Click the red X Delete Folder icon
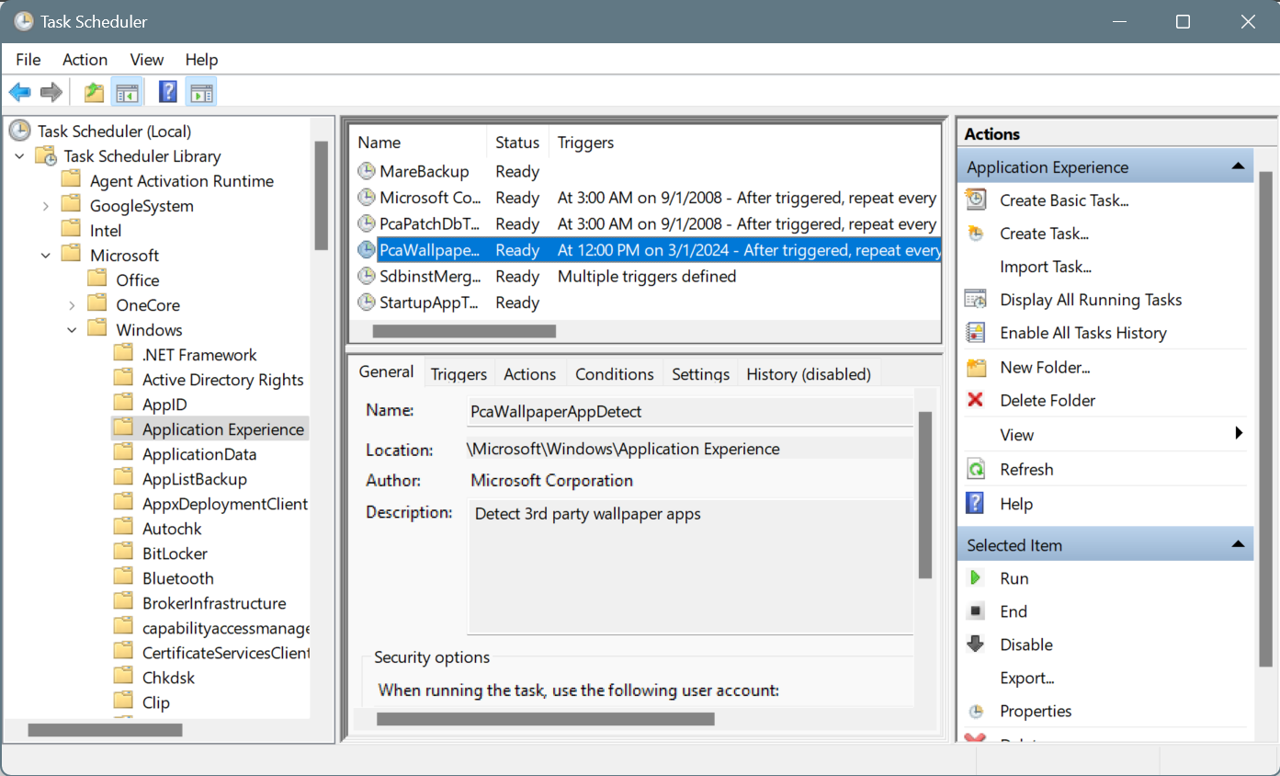 (976, 400)
